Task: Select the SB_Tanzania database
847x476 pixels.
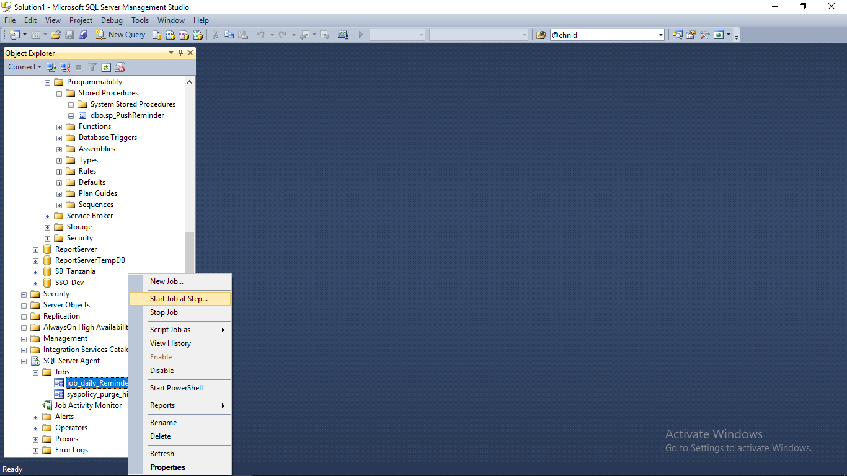Action: [75, 271]
